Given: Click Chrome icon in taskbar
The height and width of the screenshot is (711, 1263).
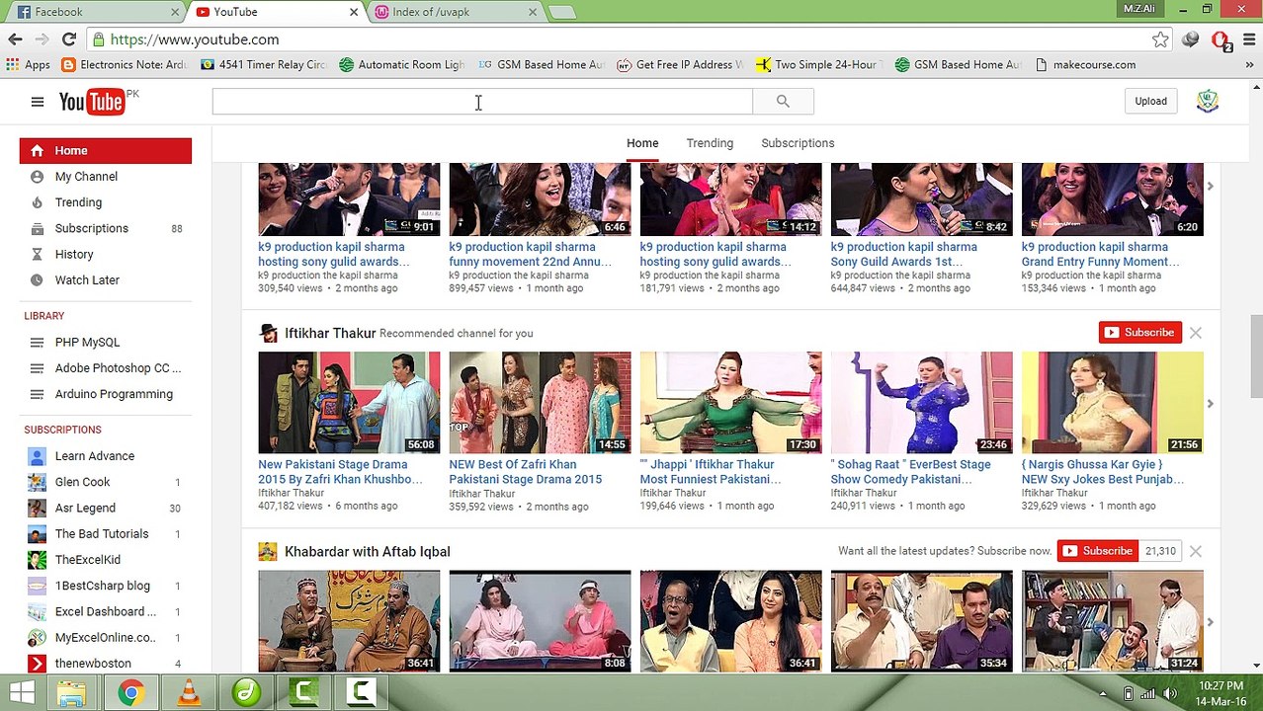Looking at the screenshot, I should 129,692.
